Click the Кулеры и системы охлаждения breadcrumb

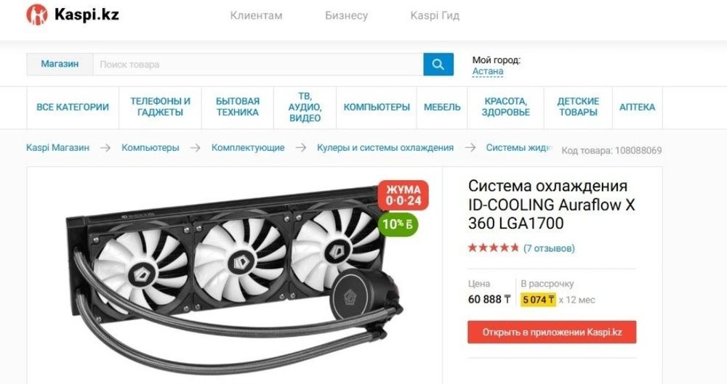pos(385,148)
